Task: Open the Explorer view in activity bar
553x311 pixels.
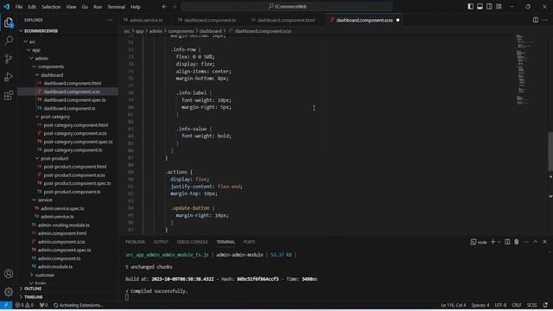Action: point(9,22)
